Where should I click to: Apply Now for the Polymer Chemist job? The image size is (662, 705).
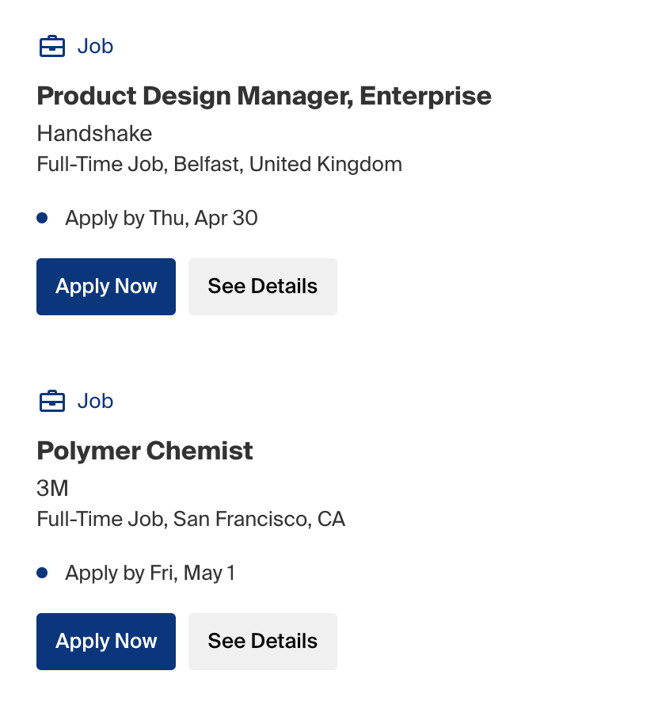click(106, 642)
